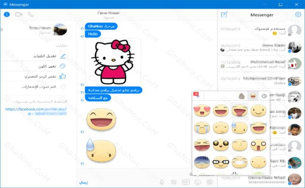Click the Hello message bubble
Screen dimensions: 305x188
(93, 34)
